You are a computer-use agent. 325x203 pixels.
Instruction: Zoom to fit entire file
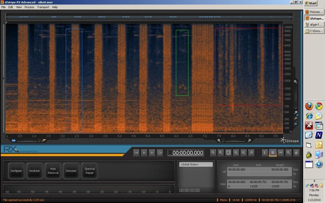click(228, 153)
